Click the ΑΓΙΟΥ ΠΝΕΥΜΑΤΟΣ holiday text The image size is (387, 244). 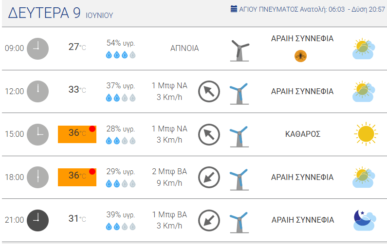pos(269,9)
